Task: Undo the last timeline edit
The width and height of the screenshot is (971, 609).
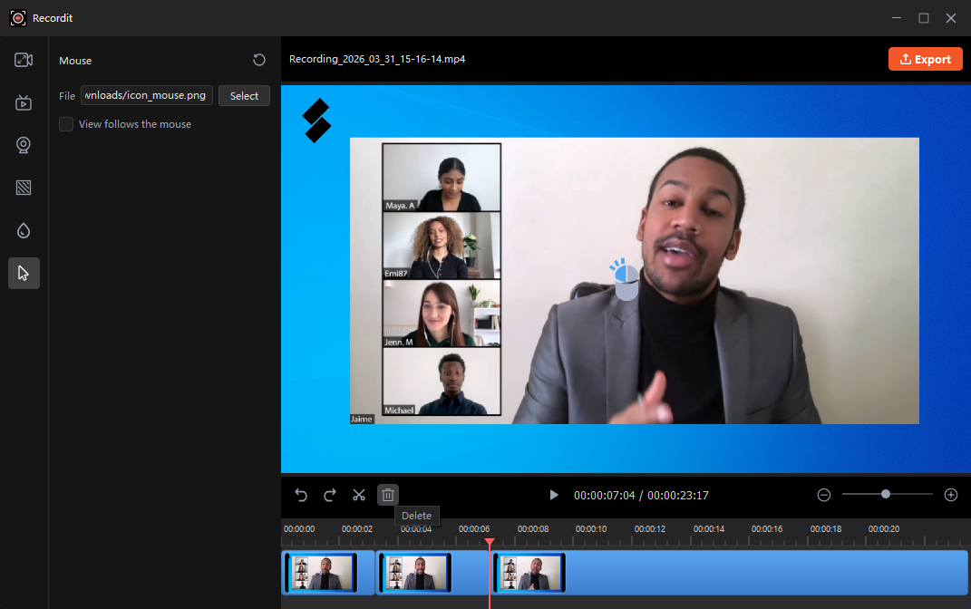Action: 301,495
